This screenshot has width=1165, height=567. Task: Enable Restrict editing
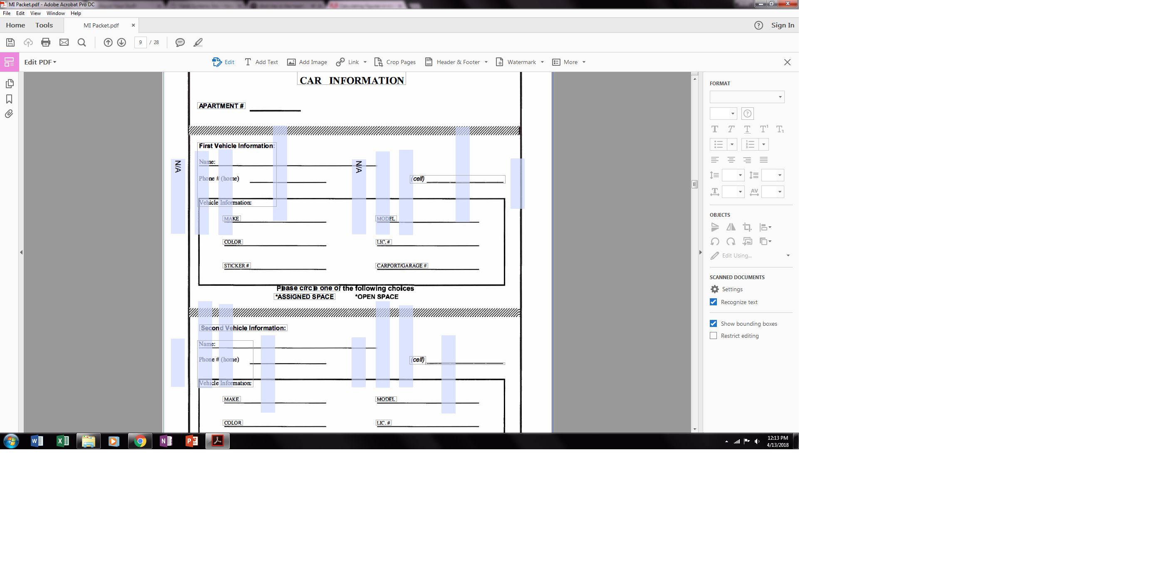click(713, 335)
